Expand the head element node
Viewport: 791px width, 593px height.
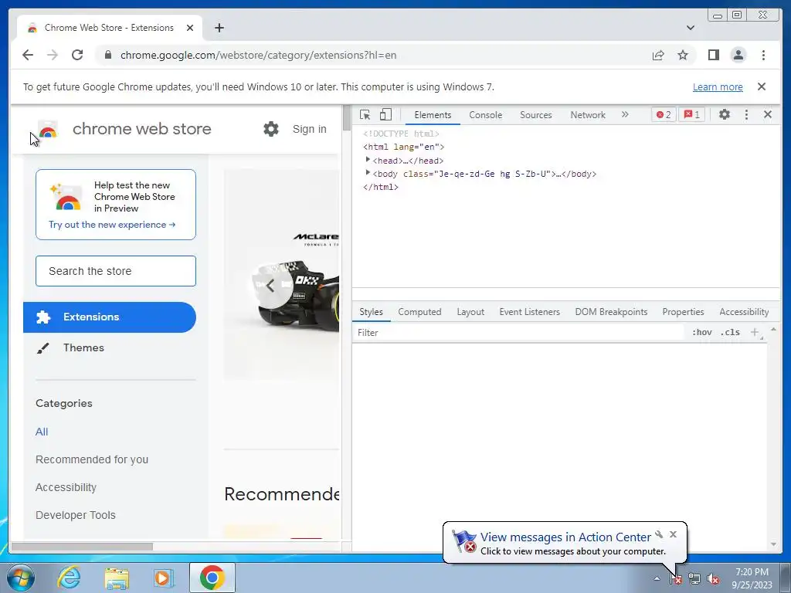(x=368, y=159)
